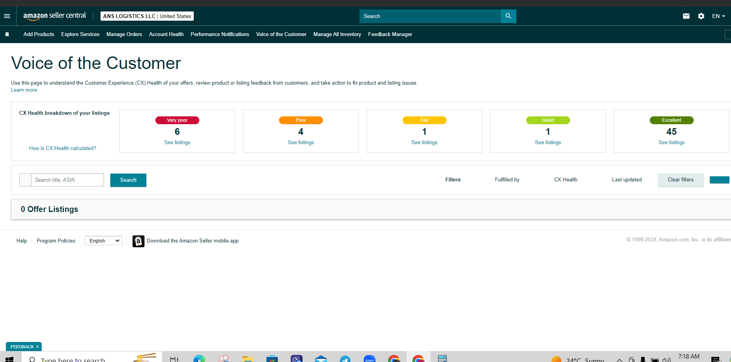
Task: Open the Windows Start menu
Action: tap(9, 359)
